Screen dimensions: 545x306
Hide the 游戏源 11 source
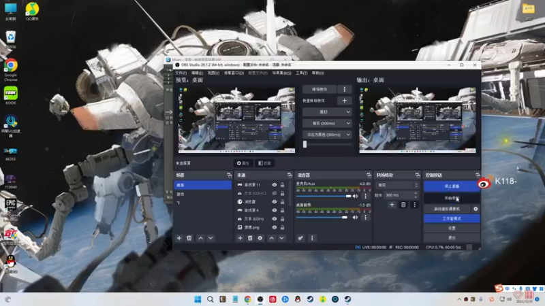[275, 185]
